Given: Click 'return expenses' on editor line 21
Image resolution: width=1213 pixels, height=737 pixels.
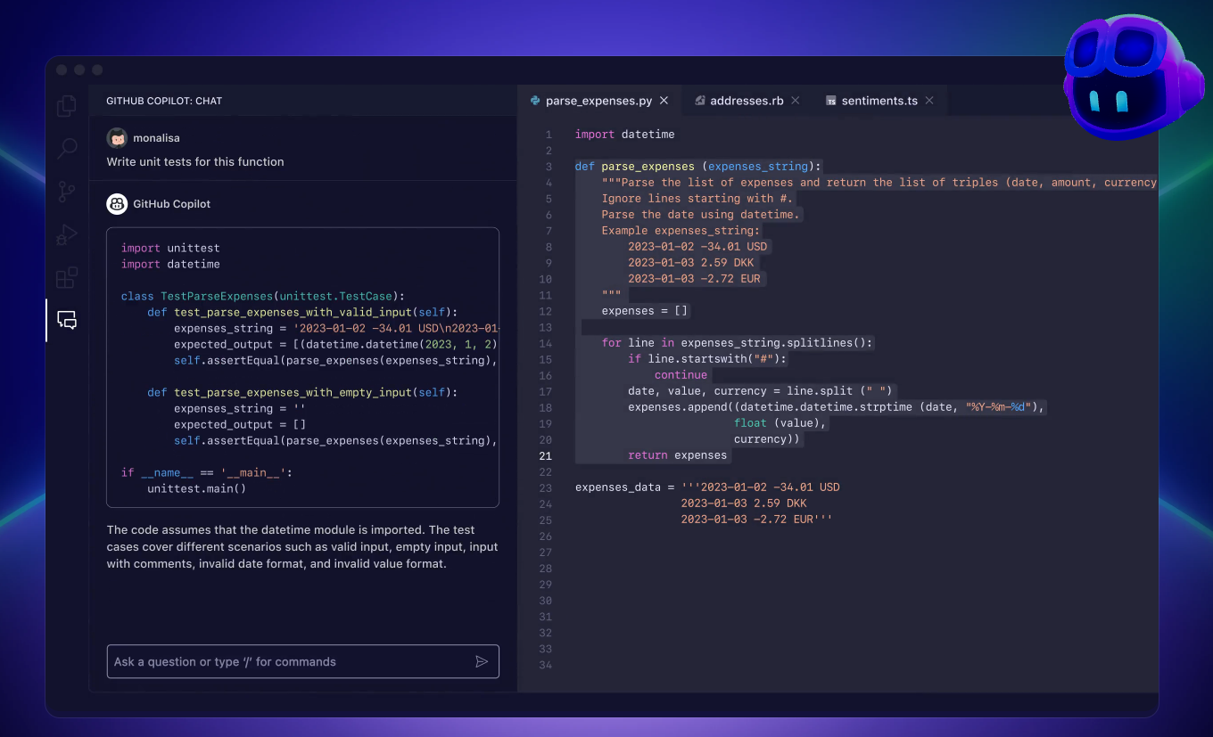Looking at the screenshot, I should [x=677, y=455].
